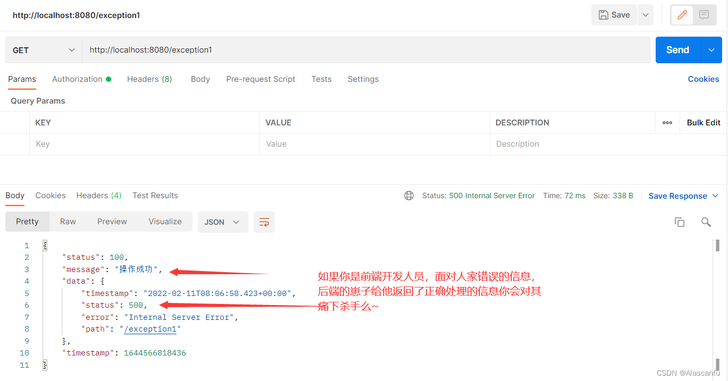The image size is (728, 381).
Task: Click the VALUE column header
Action: [279, 123]
